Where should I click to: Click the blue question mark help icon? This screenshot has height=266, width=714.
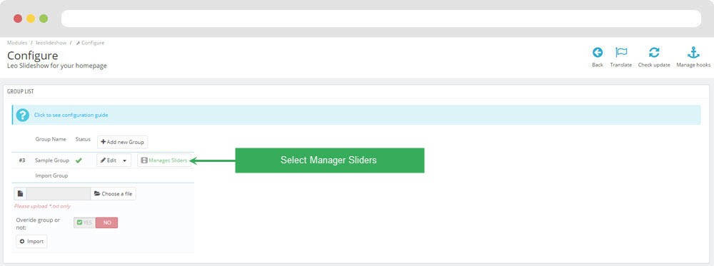(x=22, y=115)
